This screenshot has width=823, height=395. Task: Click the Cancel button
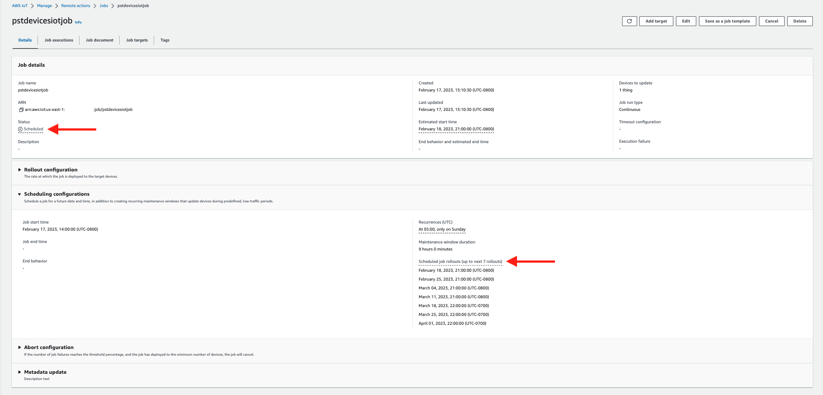(772, 21)
